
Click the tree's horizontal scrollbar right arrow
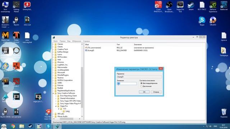point(79,119)
